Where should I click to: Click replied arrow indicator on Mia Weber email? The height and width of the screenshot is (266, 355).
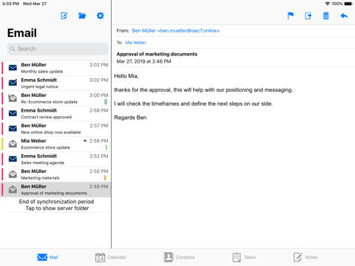coord(85,141)
